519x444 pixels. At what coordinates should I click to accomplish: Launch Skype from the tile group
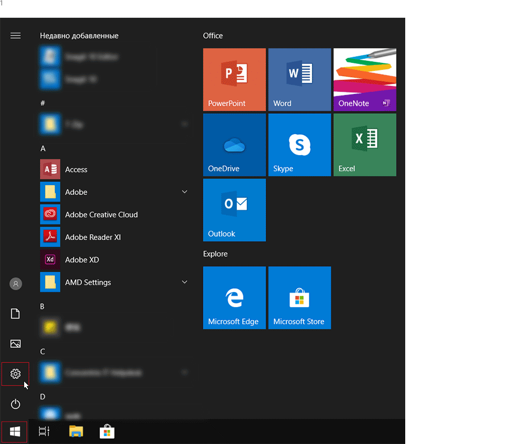(x=299, y=144)
